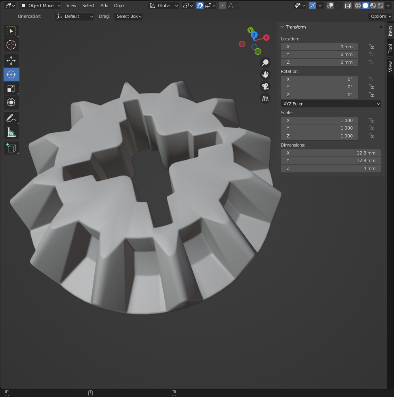Switch to Tool sidebar tab
This screenshot has width=394, height=397.
tap(390, 49)
